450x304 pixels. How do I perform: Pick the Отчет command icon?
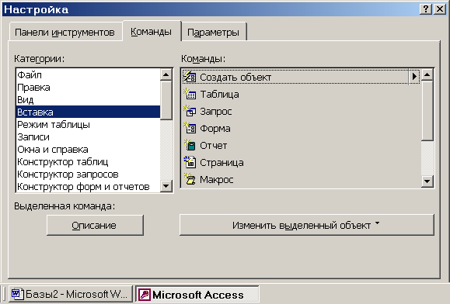190,145
